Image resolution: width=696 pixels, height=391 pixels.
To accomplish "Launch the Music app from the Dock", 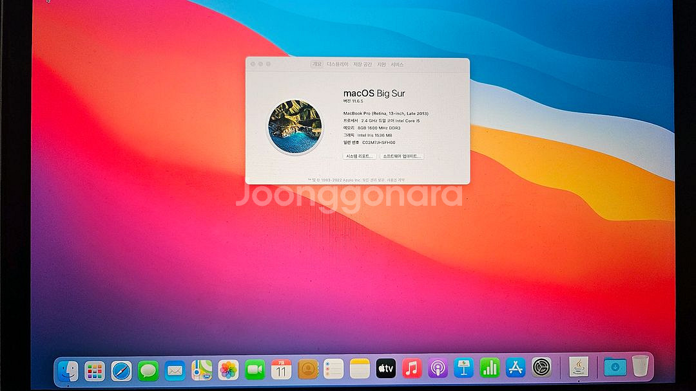I will (412, 368).
